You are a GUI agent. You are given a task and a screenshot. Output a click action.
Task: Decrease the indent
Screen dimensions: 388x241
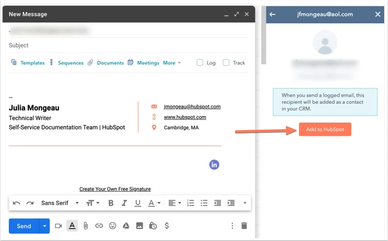click(218, 203)
